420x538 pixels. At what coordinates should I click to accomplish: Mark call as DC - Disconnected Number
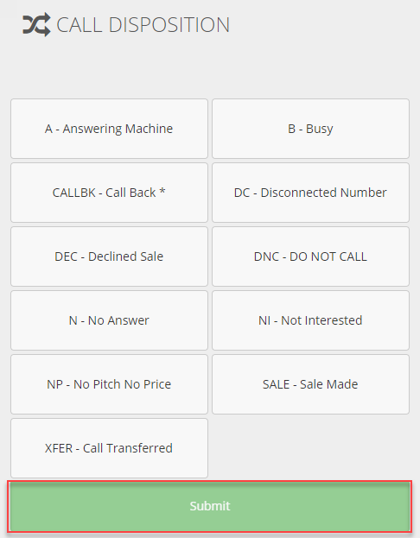[310, 193]
